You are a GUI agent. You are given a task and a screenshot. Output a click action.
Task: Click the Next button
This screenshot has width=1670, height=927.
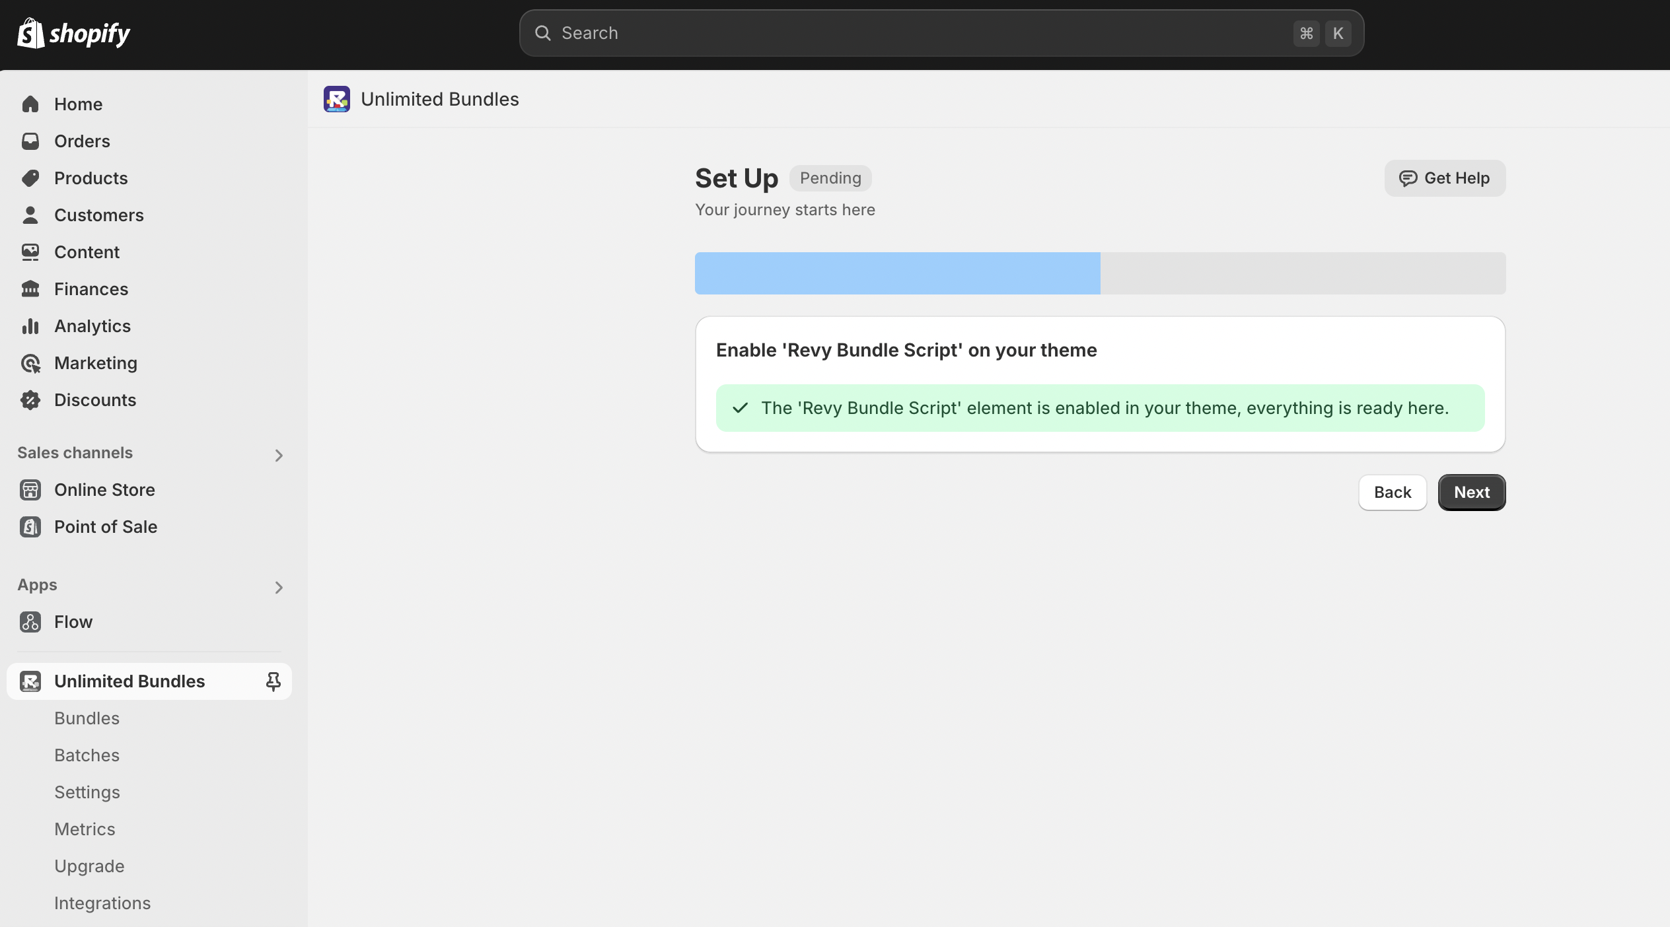point(1471,492)
